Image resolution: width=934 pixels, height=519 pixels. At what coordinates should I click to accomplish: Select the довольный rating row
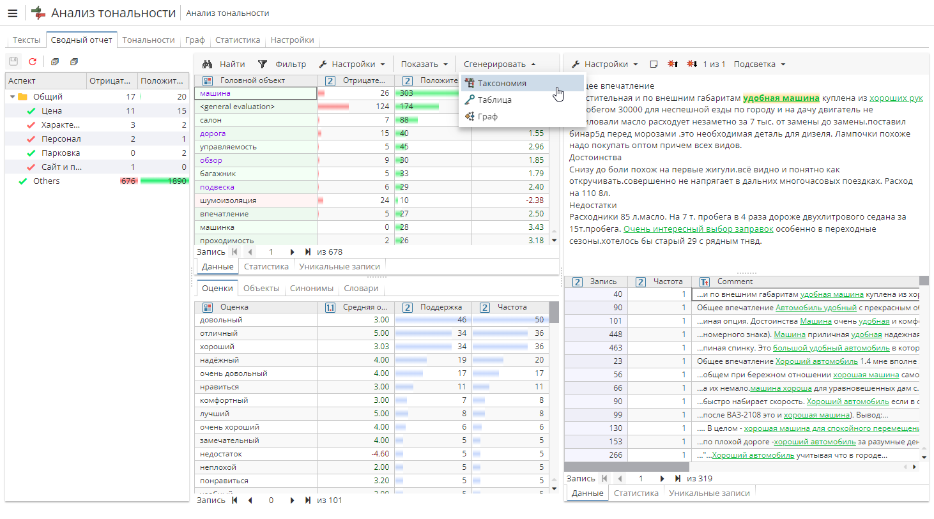[x=371, y=320]
